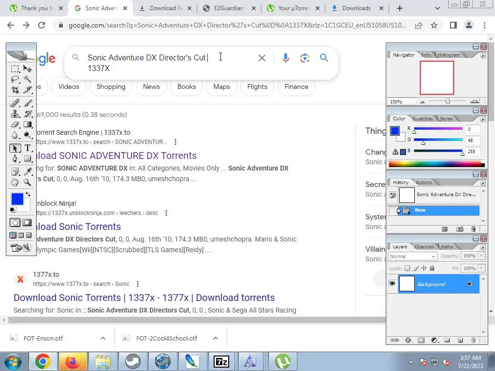Select the Slice tool

coord(28,90)
